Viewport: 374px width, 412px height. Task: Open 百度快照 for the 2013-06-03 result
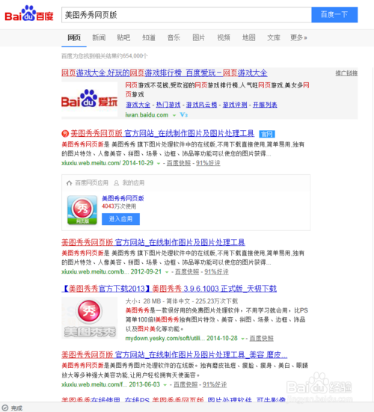[x=186, y=384]
